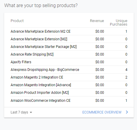The width and height of the screenshot is (137, 130).
Task: Click the top selling products heading
Action: [41, 5]
